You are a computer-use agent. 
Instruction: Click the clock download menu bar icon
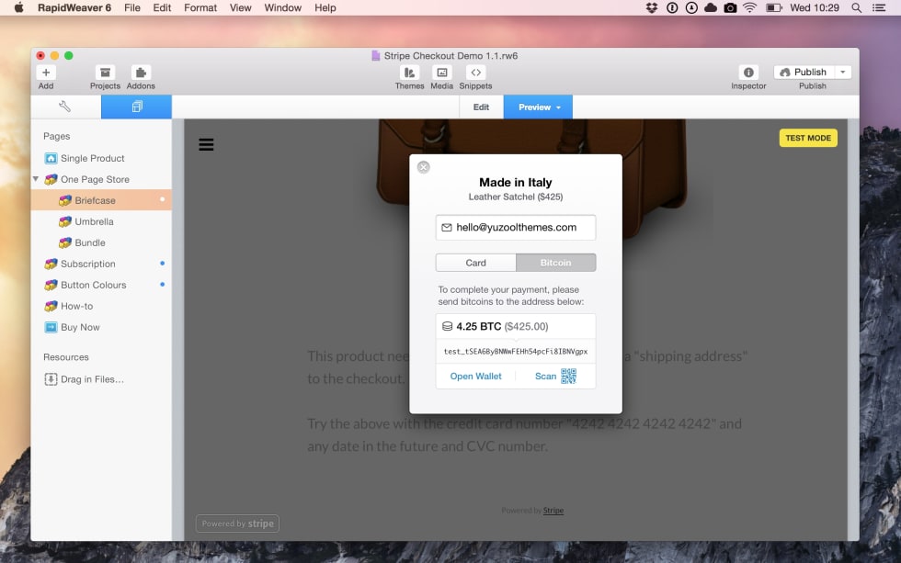pyautogui.click(x=691, y=7)
